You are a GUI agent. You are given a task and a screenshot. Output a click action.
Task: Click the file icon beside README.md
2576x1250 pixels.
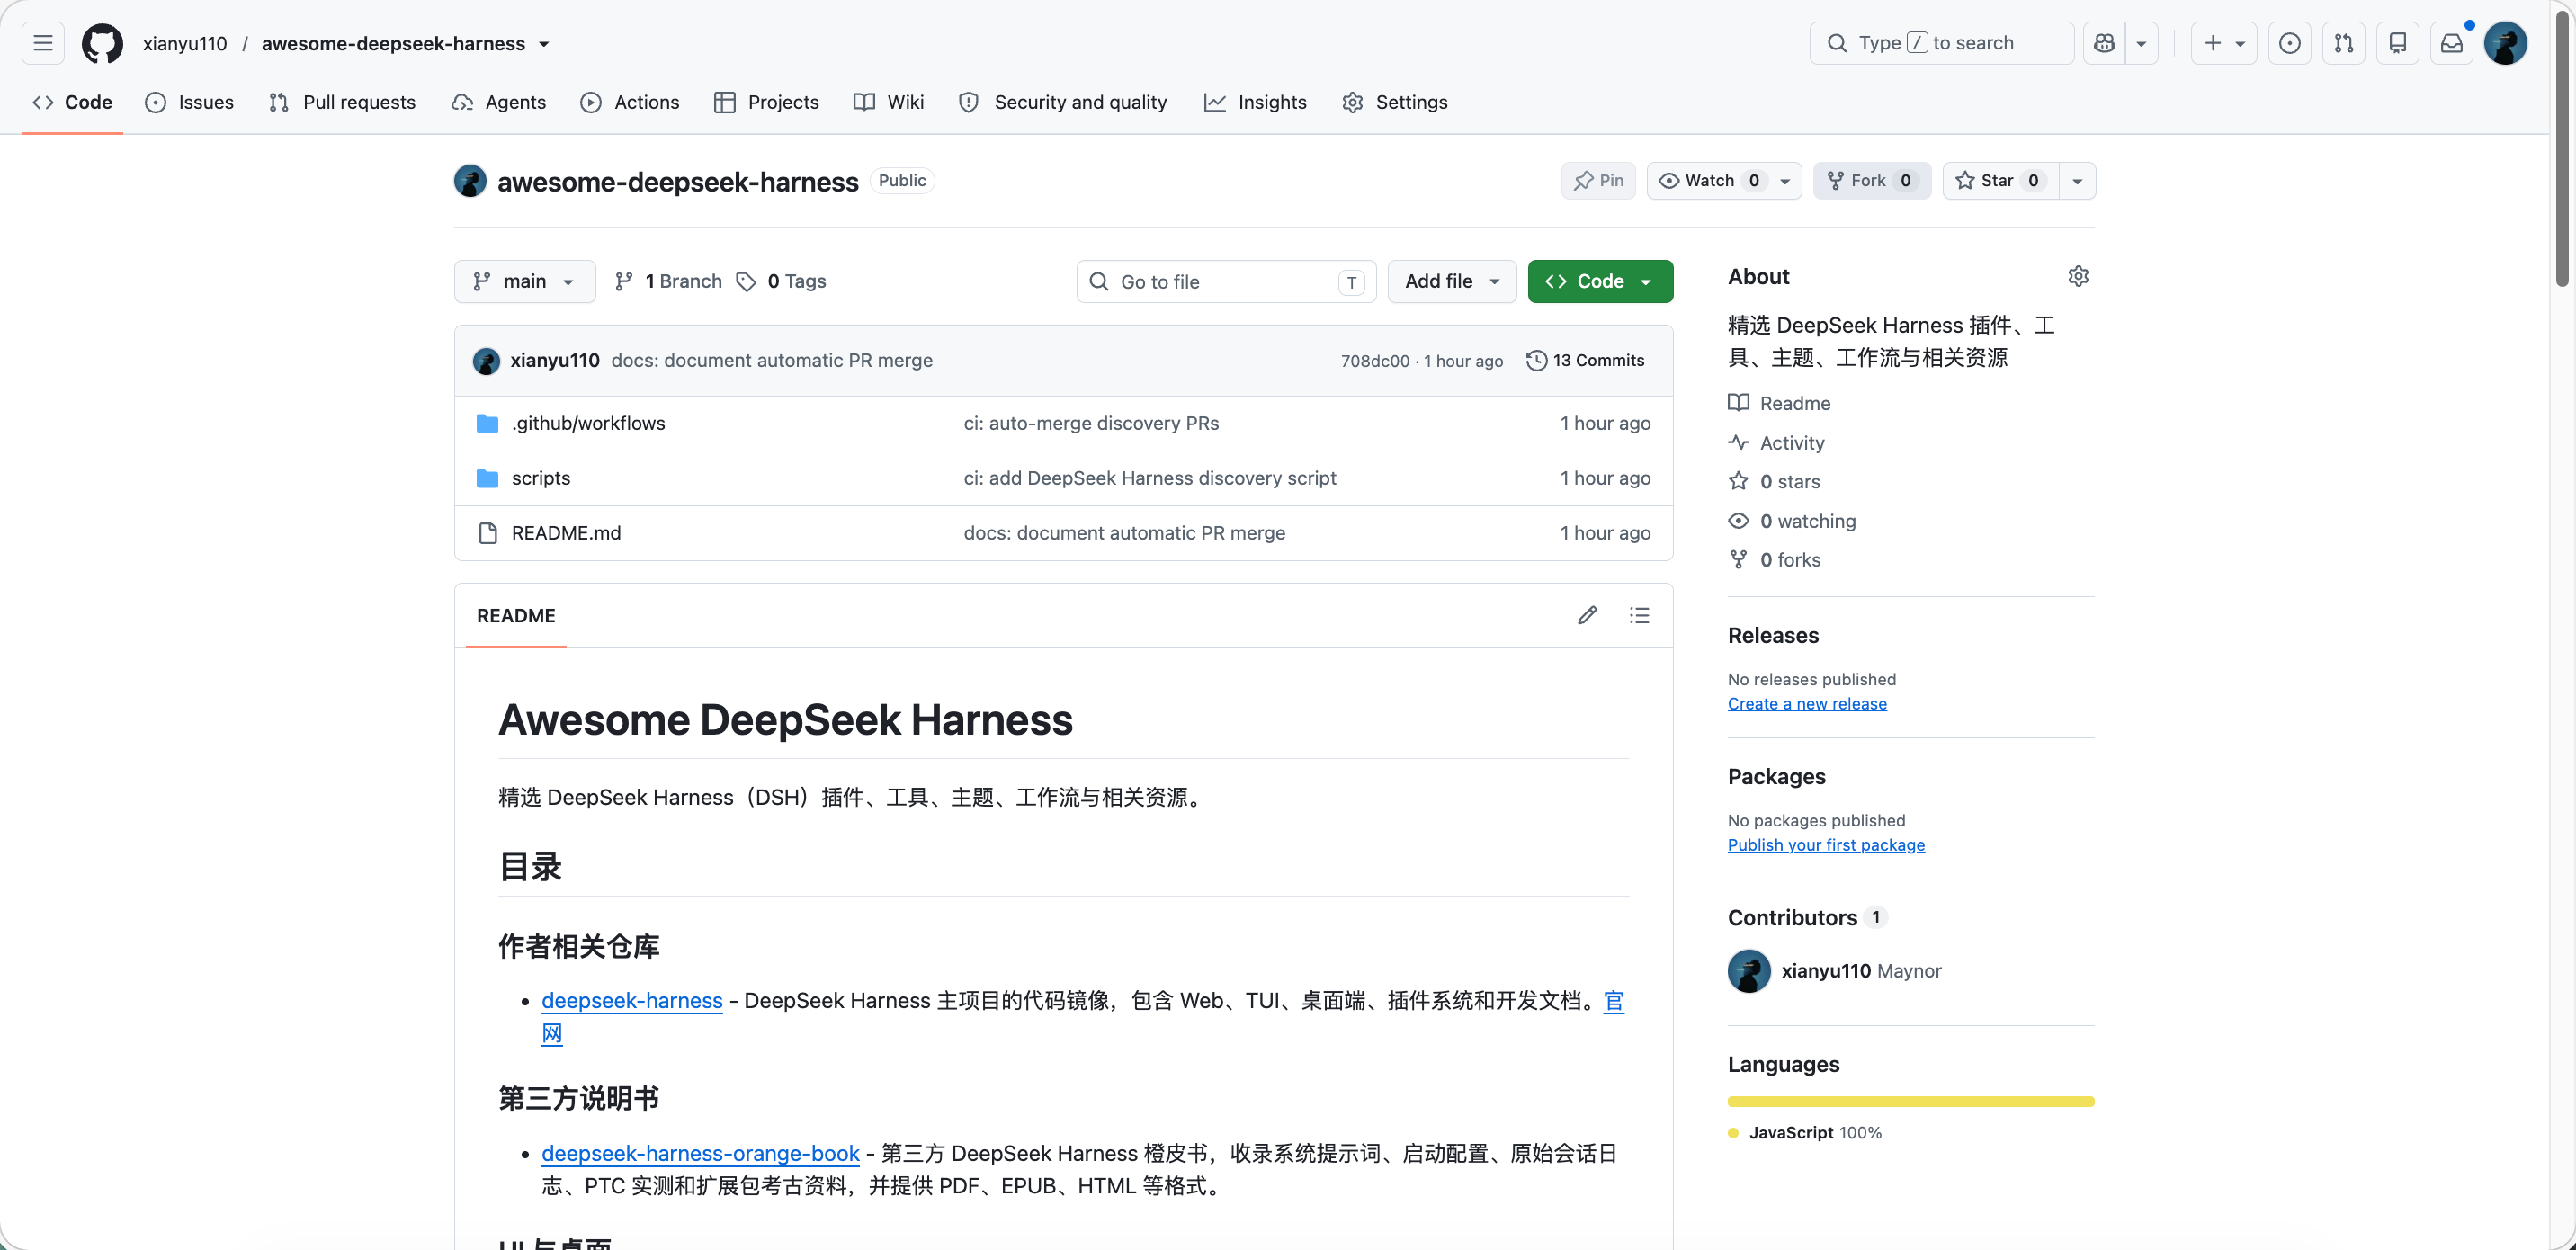pyautogui.click(x=488, y=533)
